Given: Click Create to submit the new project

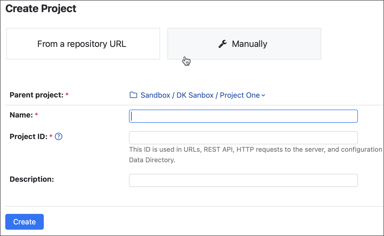Looking at the screenshot, I should pos(24,222).
